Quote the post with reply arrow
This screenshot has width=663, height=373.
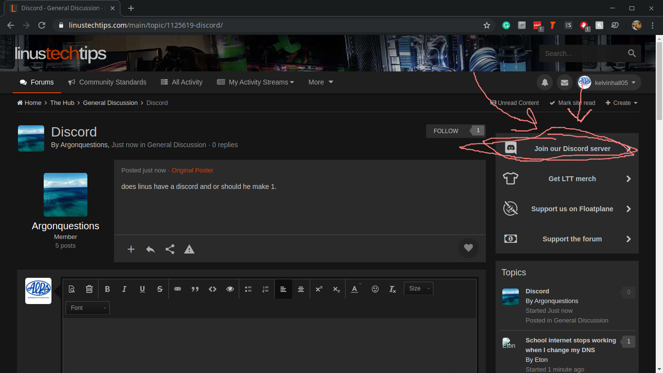coord(150,249)
